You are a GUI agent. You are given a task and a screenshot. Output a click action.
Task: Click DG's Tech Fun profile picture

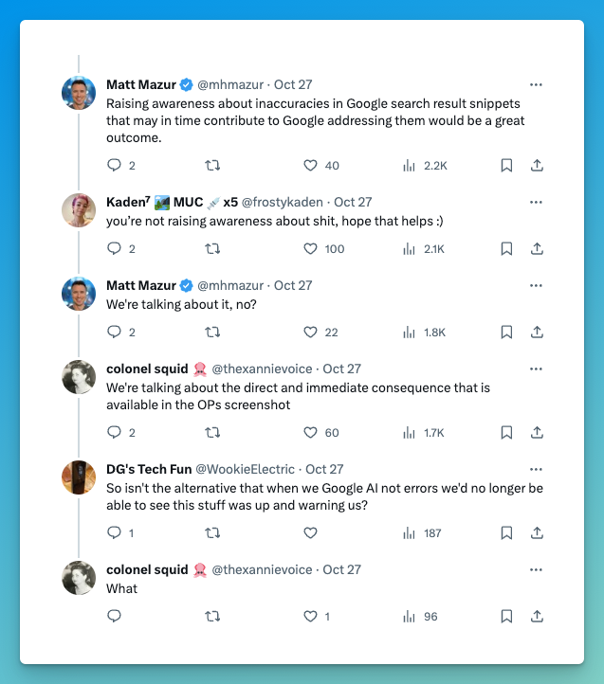(x=79, y=477)
